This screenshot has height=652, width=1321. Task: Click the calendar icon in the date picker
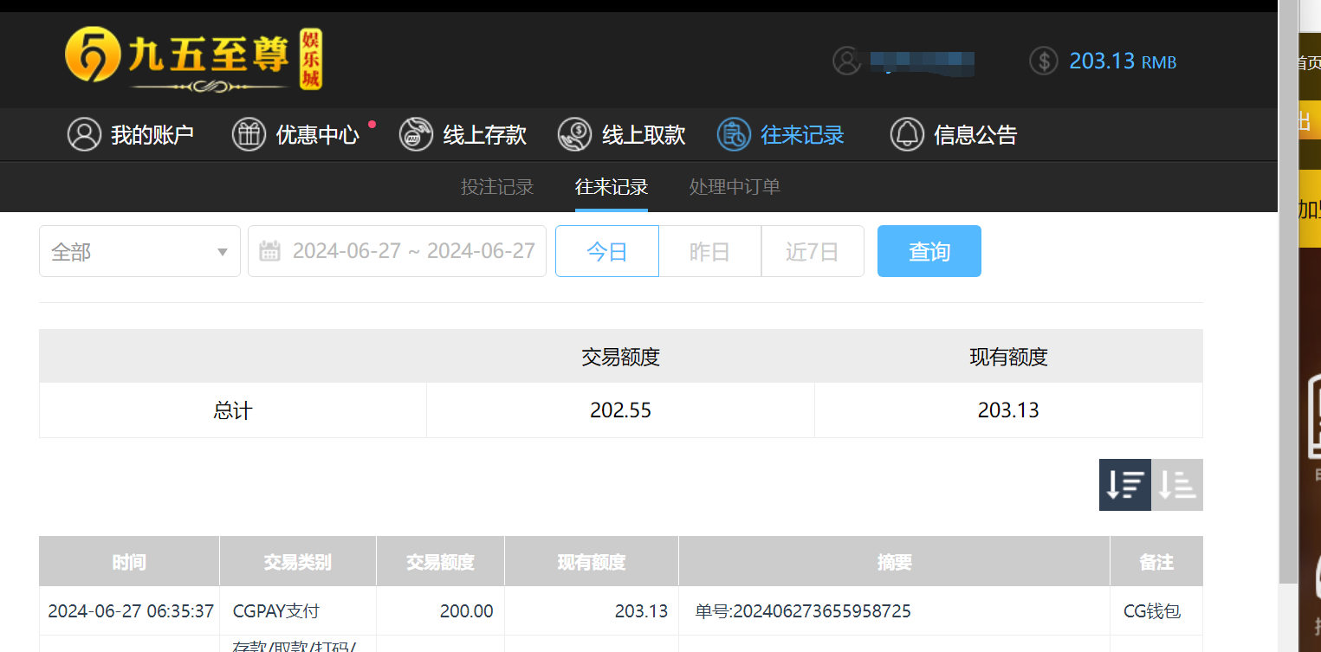(269, 250)
